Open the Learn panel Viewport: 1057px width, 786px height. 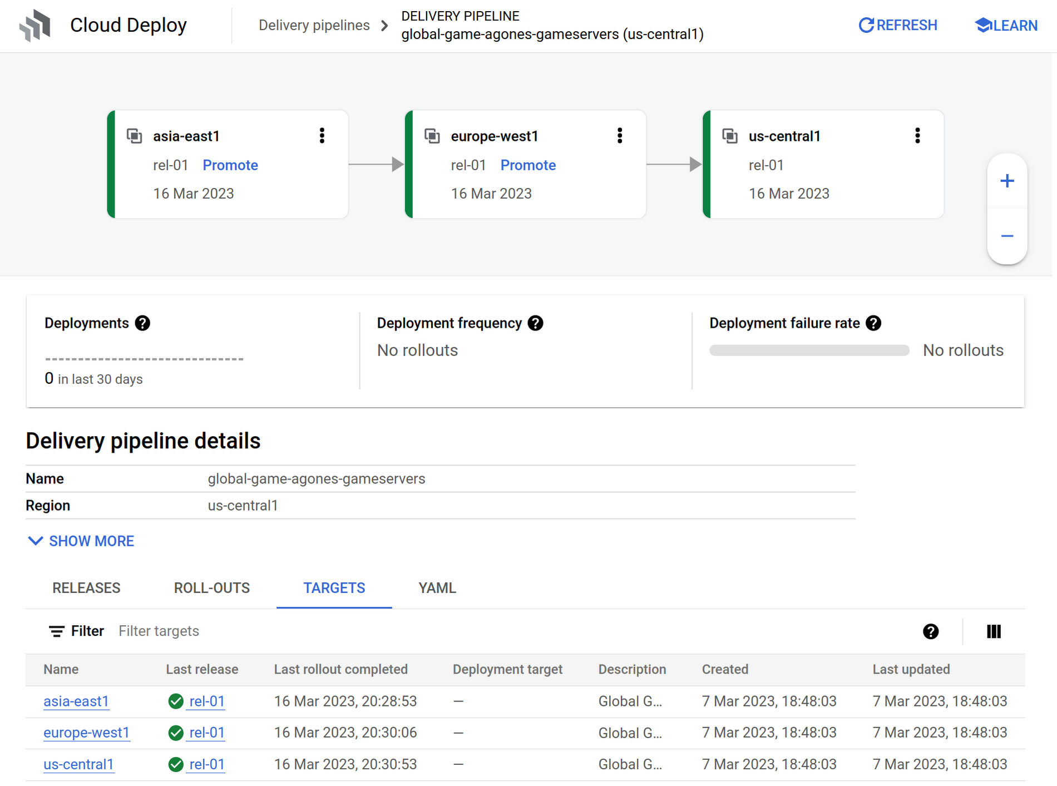[x=1006, y=26]
